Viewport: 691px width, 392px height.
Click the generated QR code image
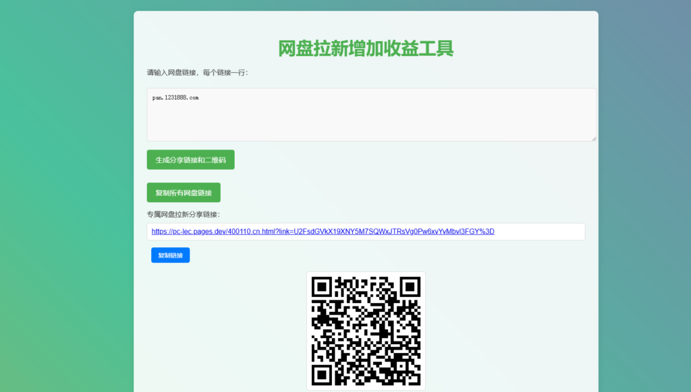tap(366, 328)
